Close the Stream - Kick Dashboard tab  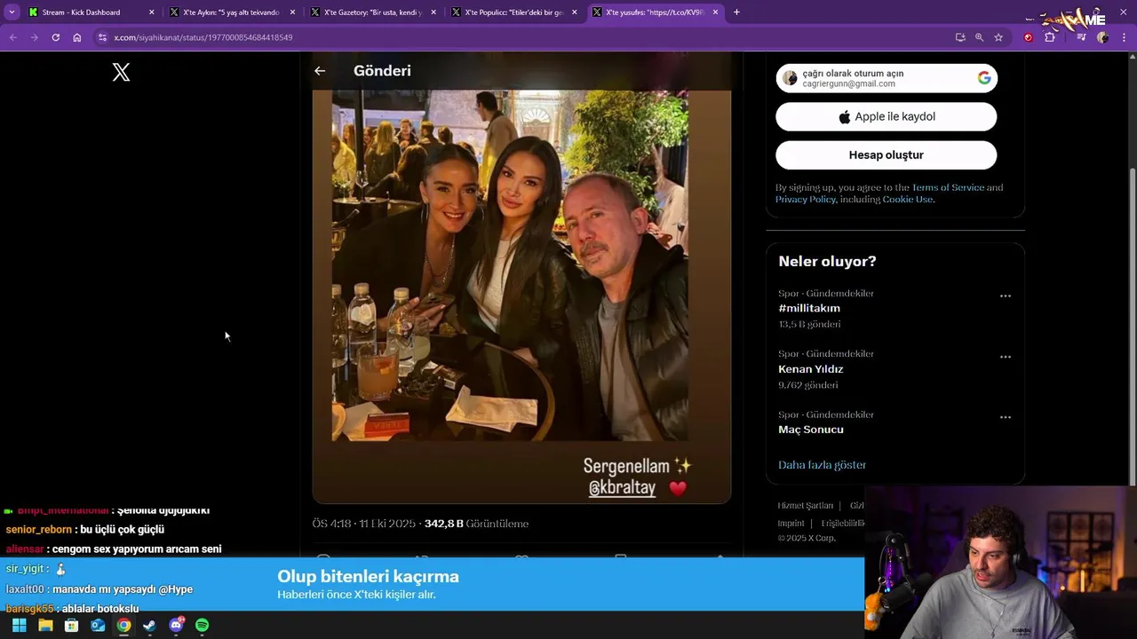(151, 12)
